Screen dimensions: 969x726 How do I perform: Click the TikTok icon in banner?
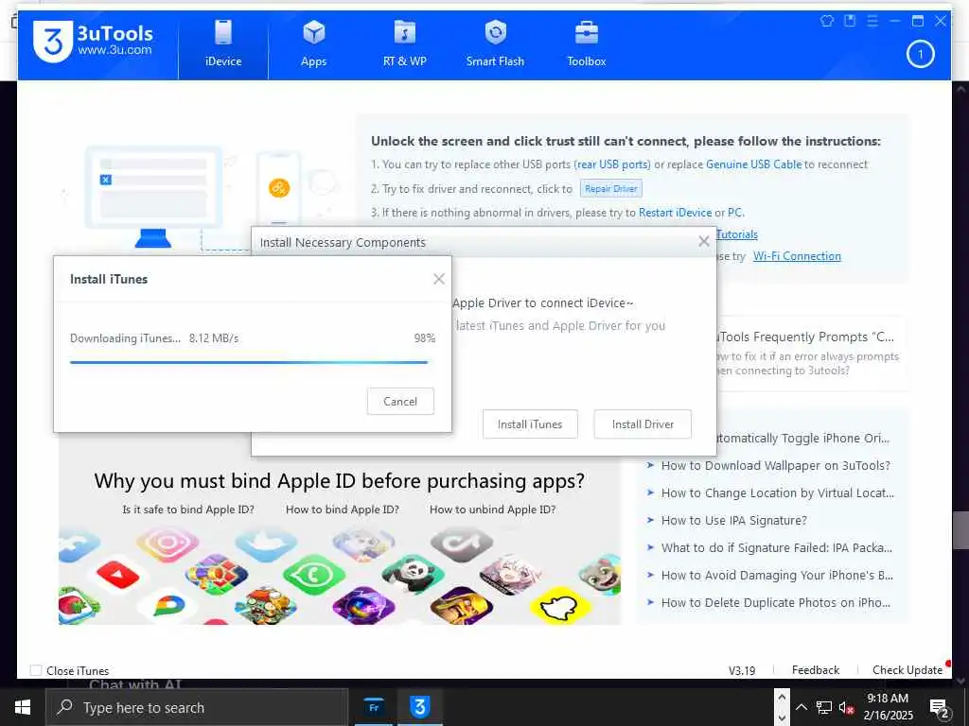pyautogui.click(x=461, y=542)
